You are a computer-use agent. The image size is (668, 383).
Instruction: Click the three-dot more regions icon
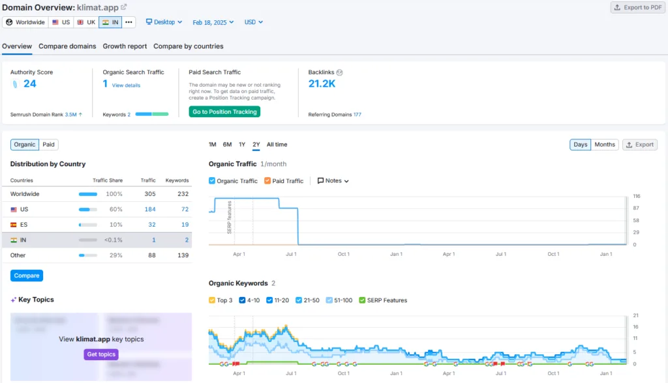[129, 21]
